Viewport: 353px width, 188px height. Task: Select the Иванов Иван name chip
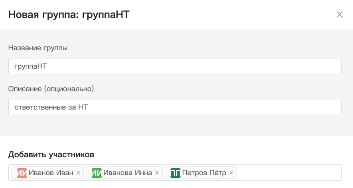[x=51, y=173]
